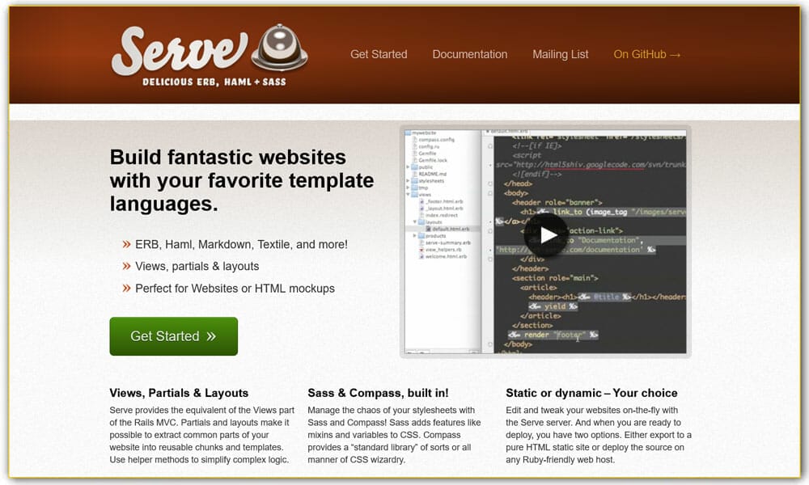This screenshot has width=809, height=485.
Task: Click the default.html.erb file icon
Action: [428, 228]
